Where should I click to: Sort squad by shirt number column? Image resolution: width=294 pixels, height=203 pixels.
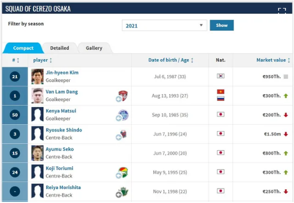pyautogui.click(x=15, y=60)
